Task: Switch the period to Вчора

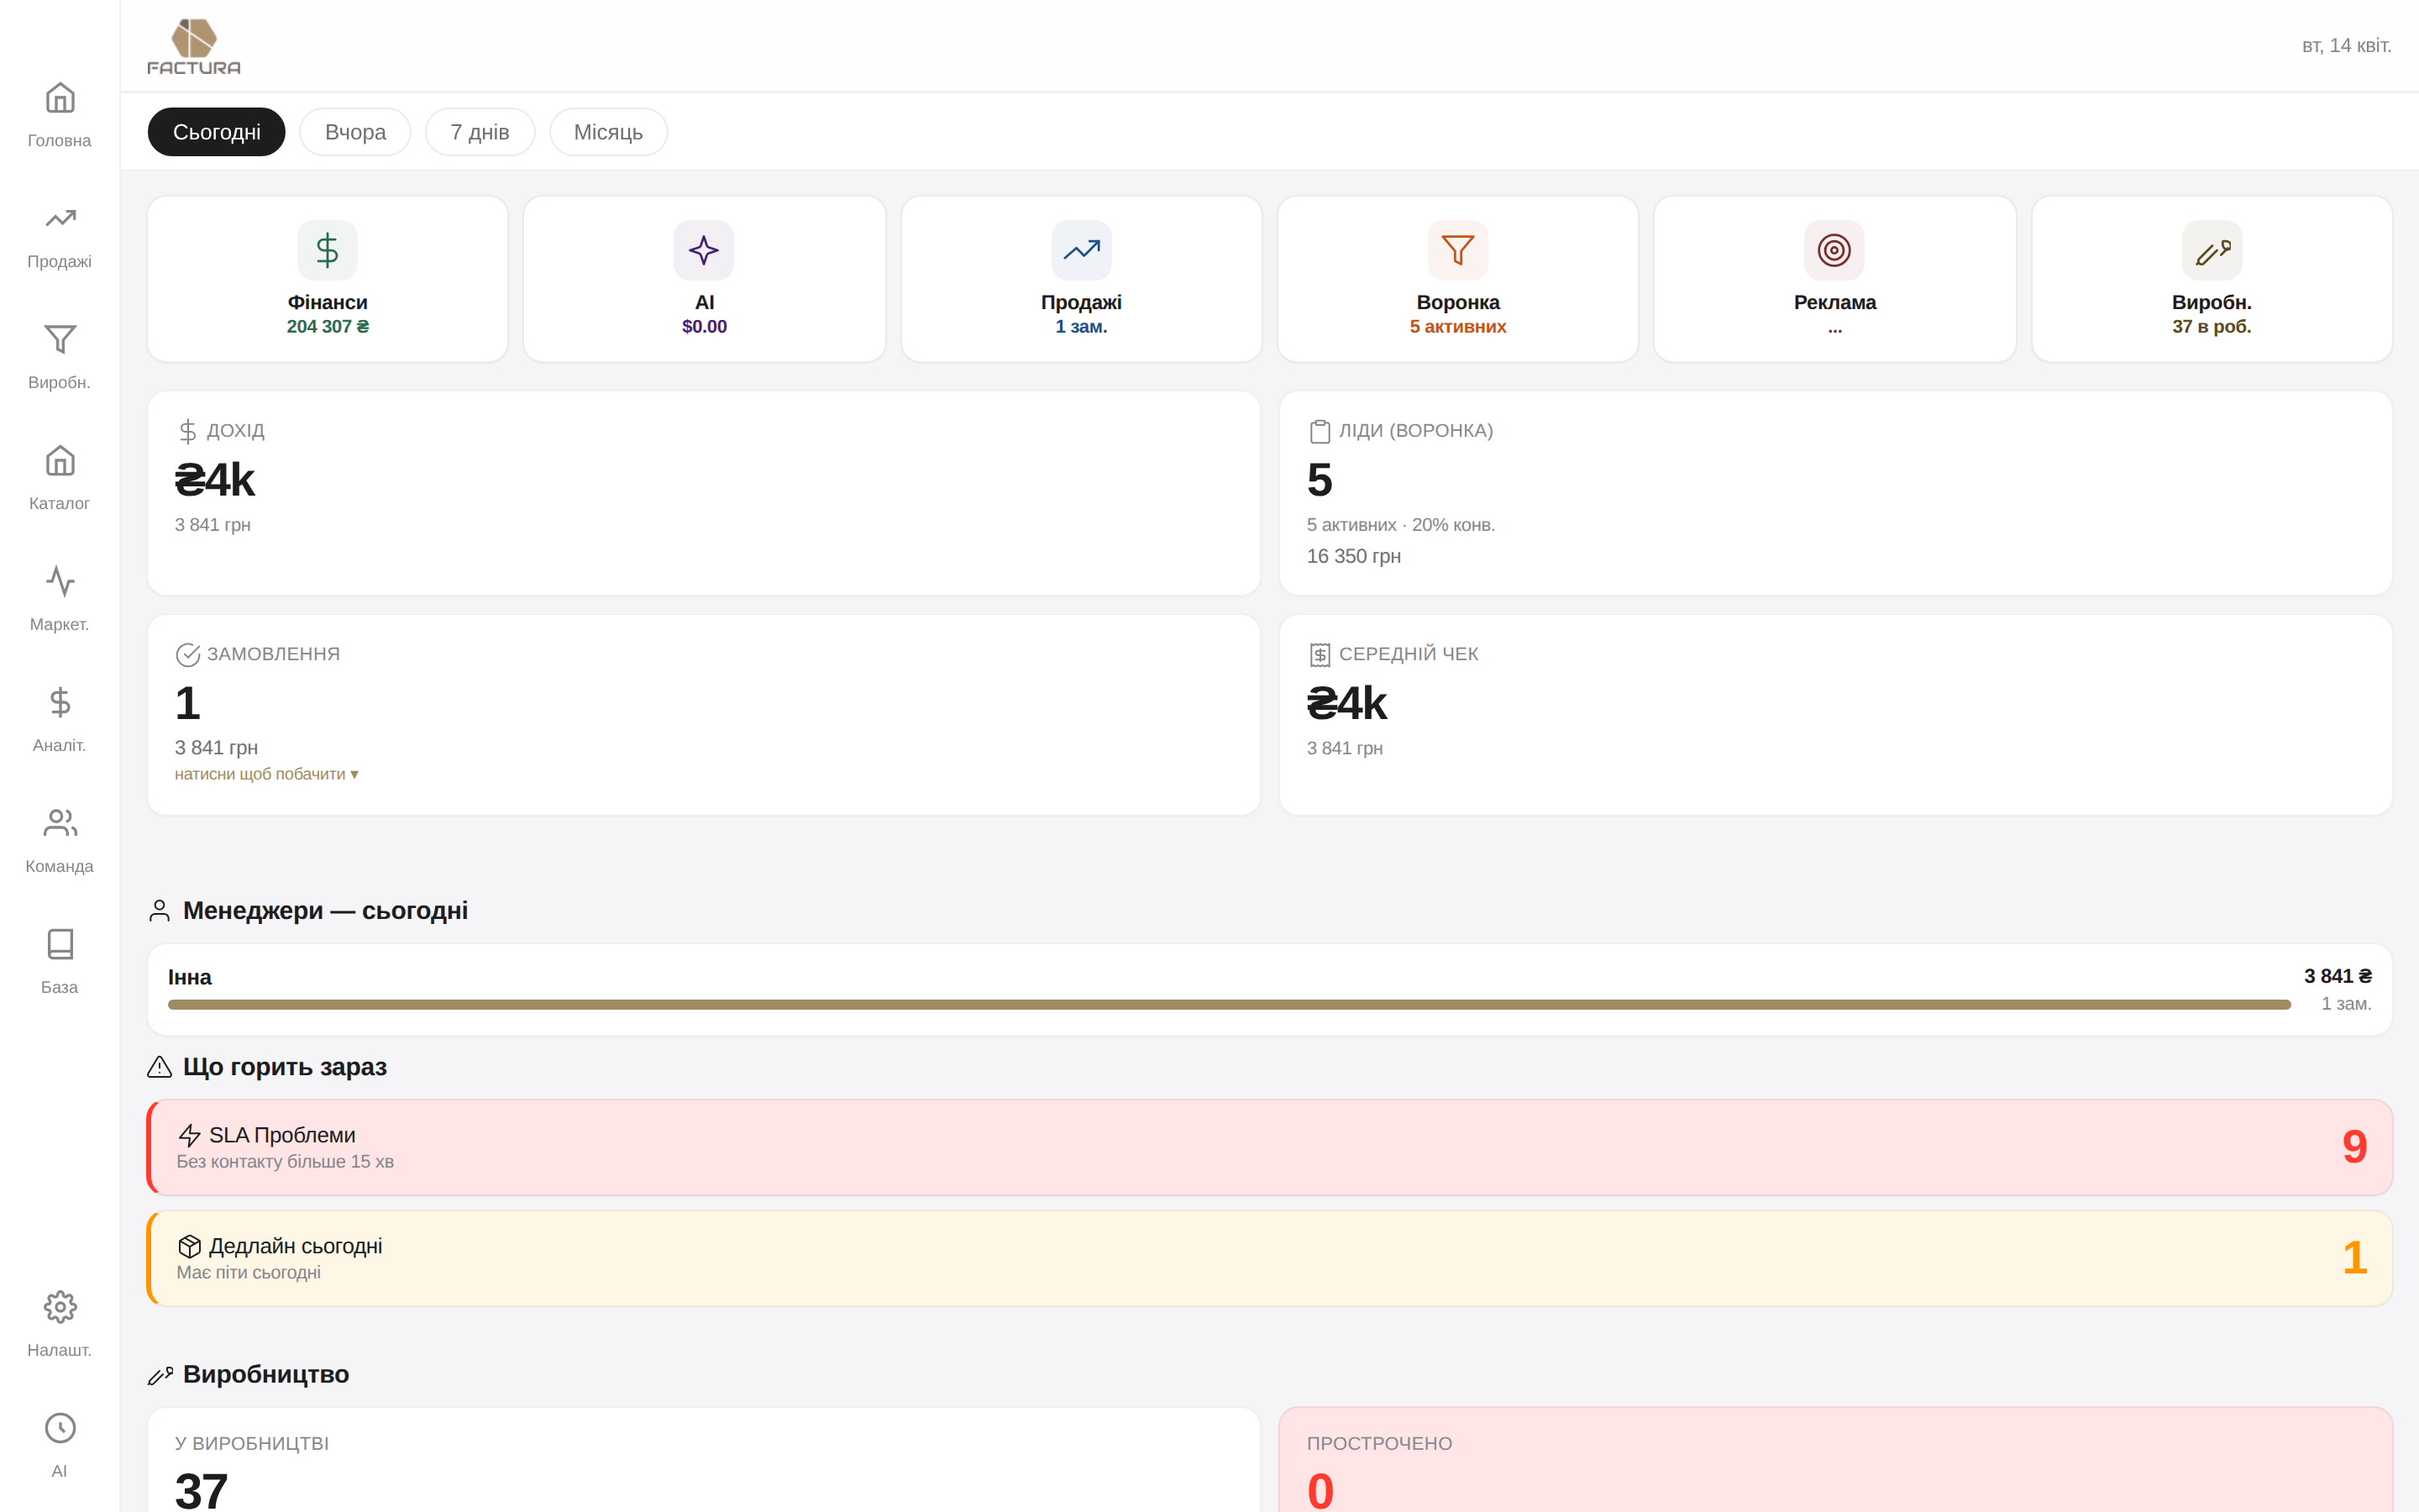Action: tap(354, 132)
